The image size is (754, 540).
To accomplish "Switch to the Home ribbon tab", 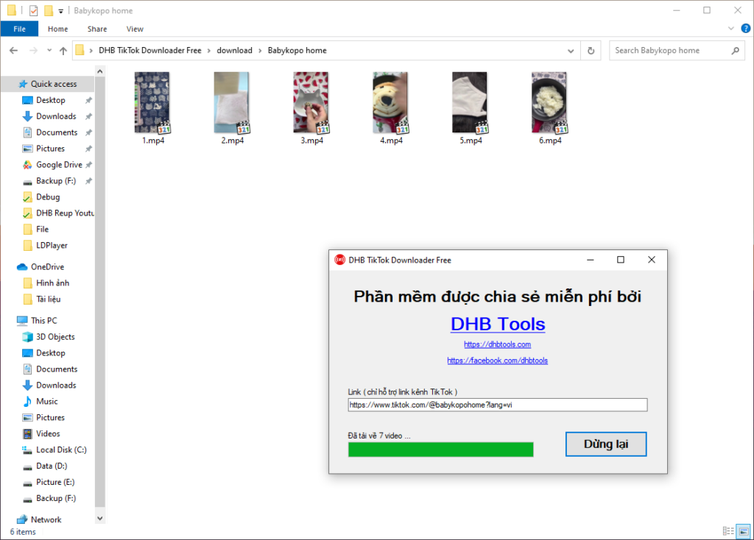I will tap(57, 29).
